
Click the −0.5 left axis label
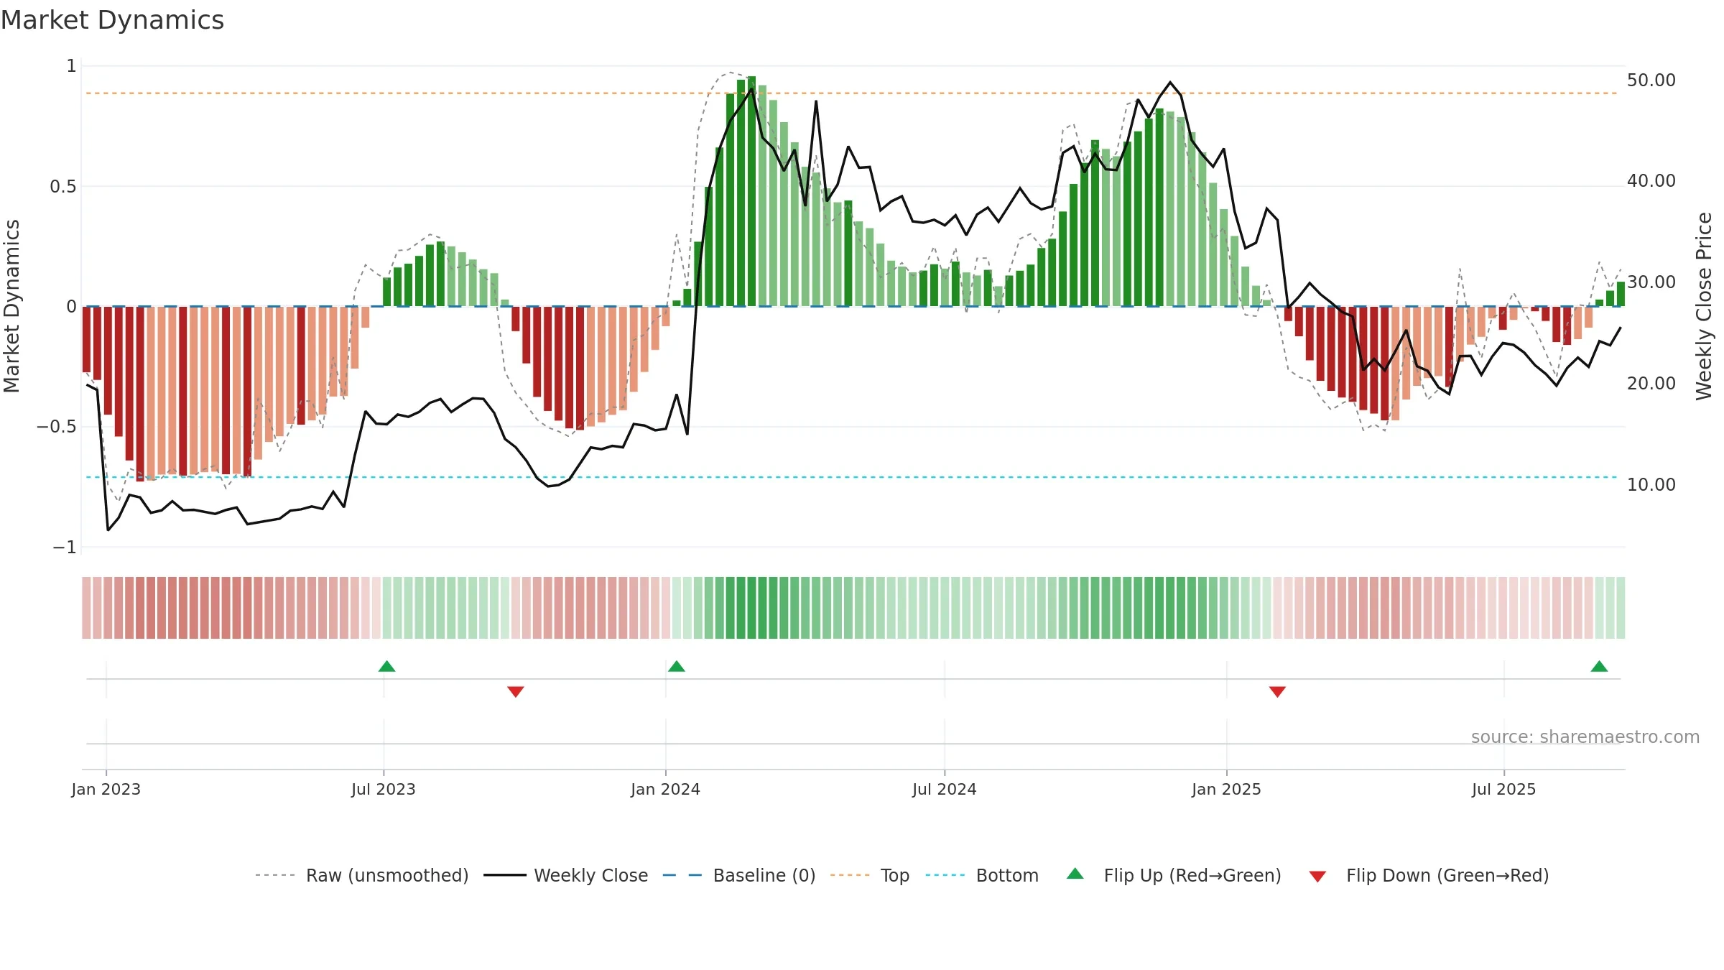click(x=57, y=427)
